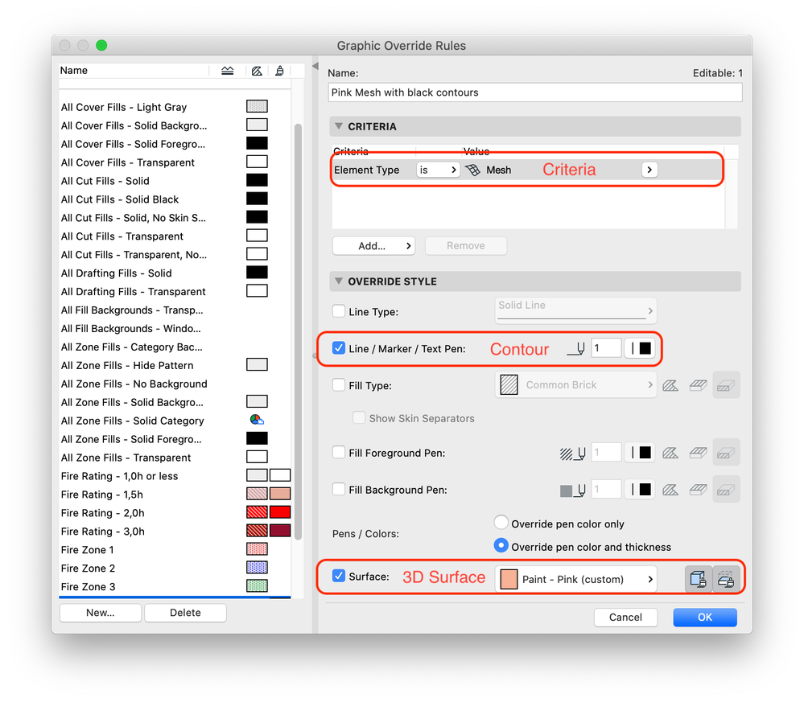Enable the Fill Type checkbox
The height and width of the screenshot is (702, 804).
click(x=338, y=385)
